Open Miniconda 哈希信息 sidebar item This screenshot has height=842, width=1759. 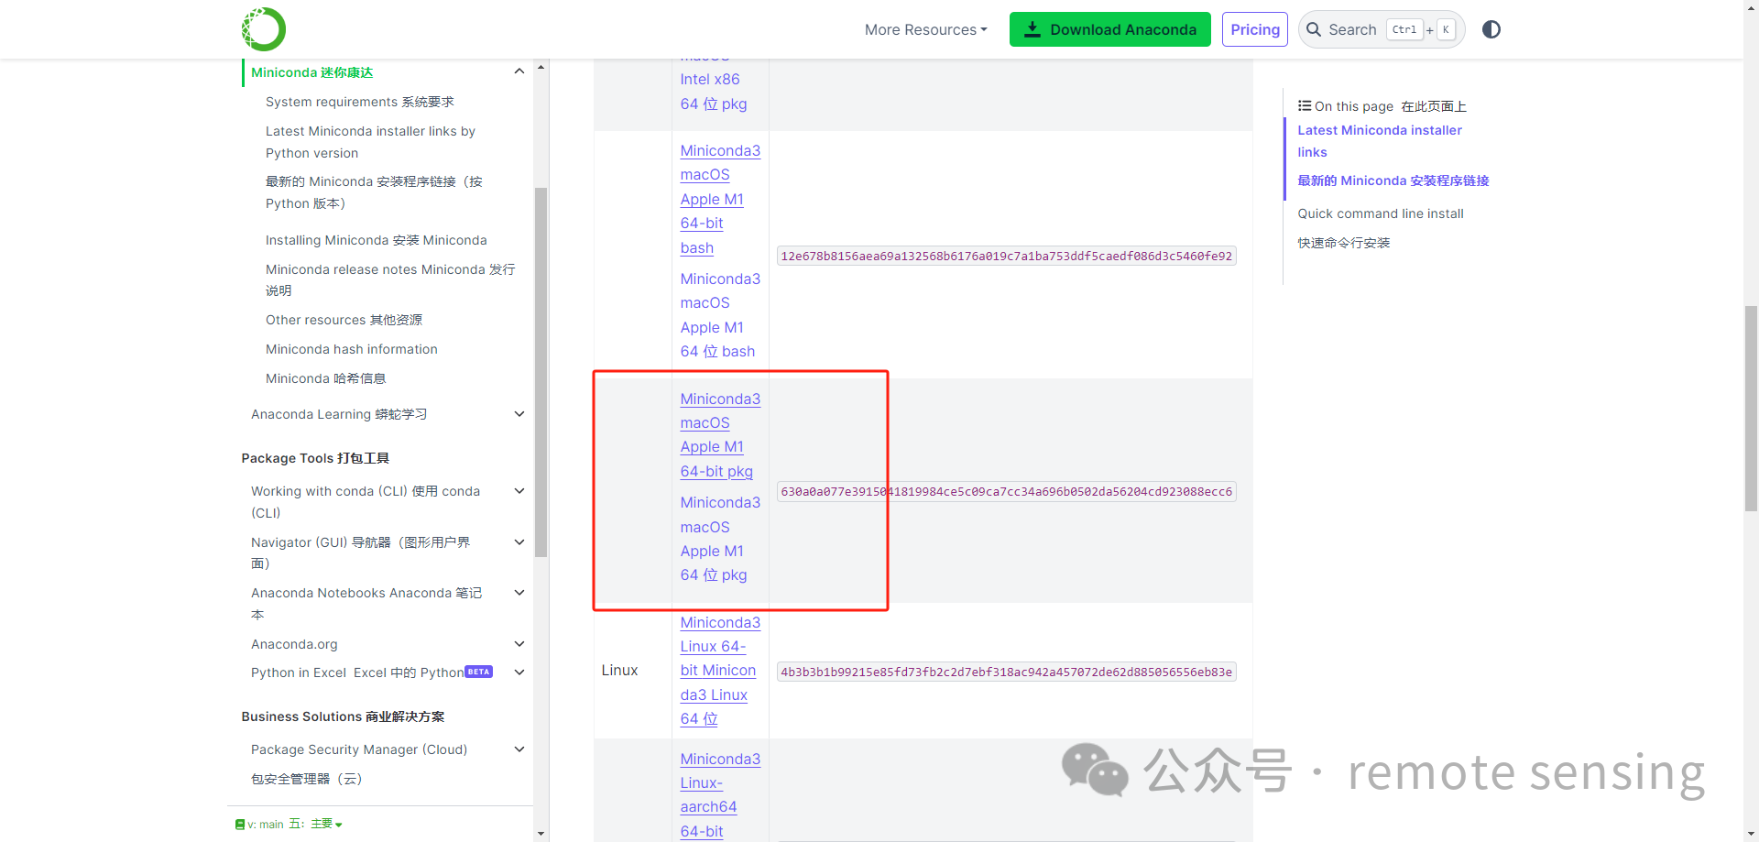pos(325,378)
